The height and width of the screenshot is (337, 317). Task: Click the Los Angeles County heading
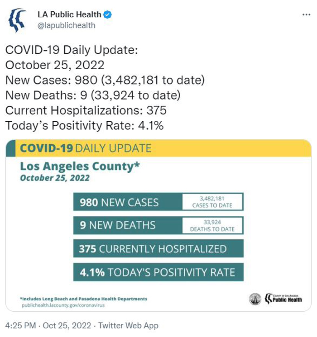click(80, 166)
